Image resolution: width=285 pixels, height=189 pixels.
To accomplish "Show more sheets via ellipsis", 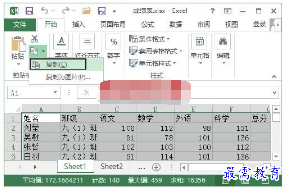I will [141, 168].
